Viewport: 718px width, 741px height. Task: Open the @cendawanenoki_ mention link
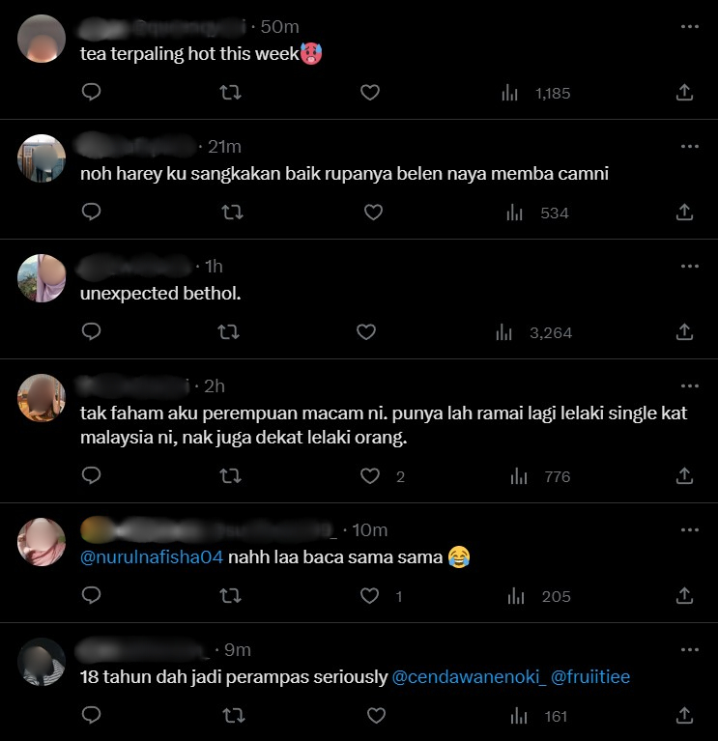(x=468, y=677)
